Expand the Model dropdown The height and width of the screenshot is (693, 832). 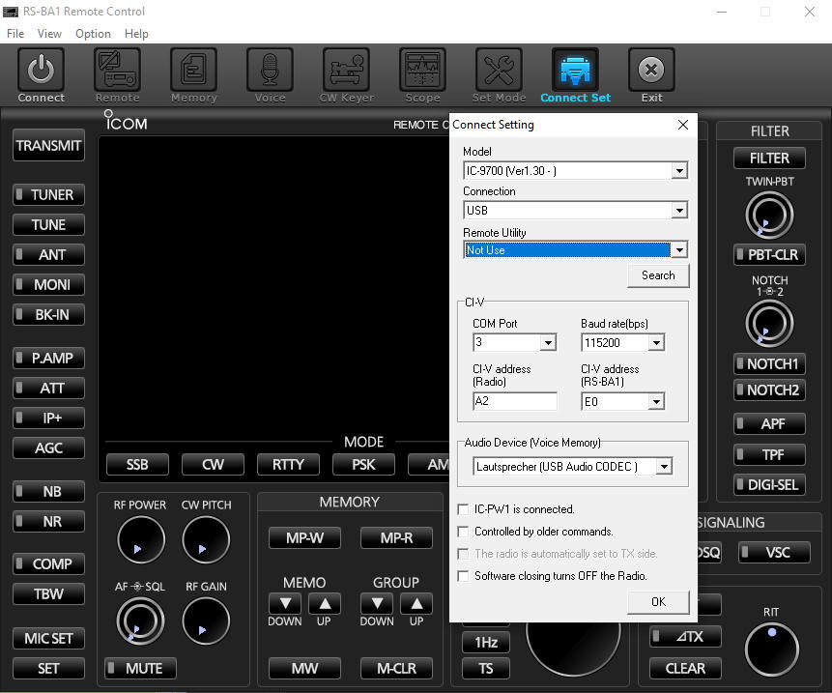tap(679, 171)
